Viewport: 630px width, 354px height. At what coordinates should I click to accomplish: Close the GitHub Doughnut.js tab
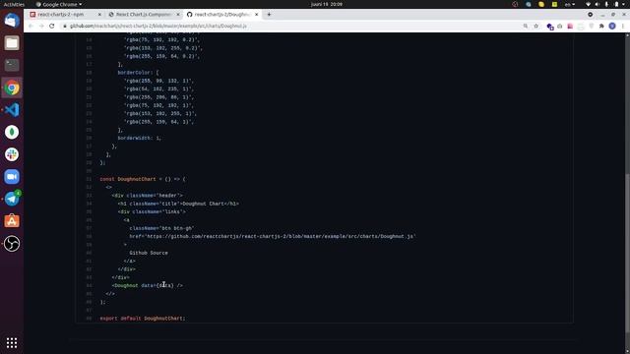tap(256, 15)
